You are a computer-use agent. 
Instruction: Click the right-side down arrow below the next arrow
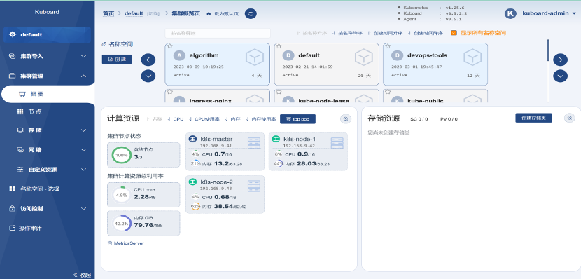(x=560, y=76)
